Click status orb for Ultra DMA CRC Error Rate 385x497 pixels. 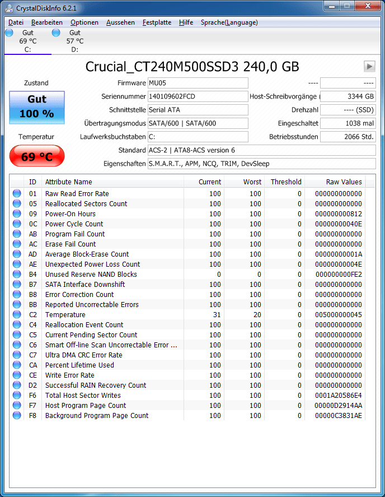click(x=17, y=355)
